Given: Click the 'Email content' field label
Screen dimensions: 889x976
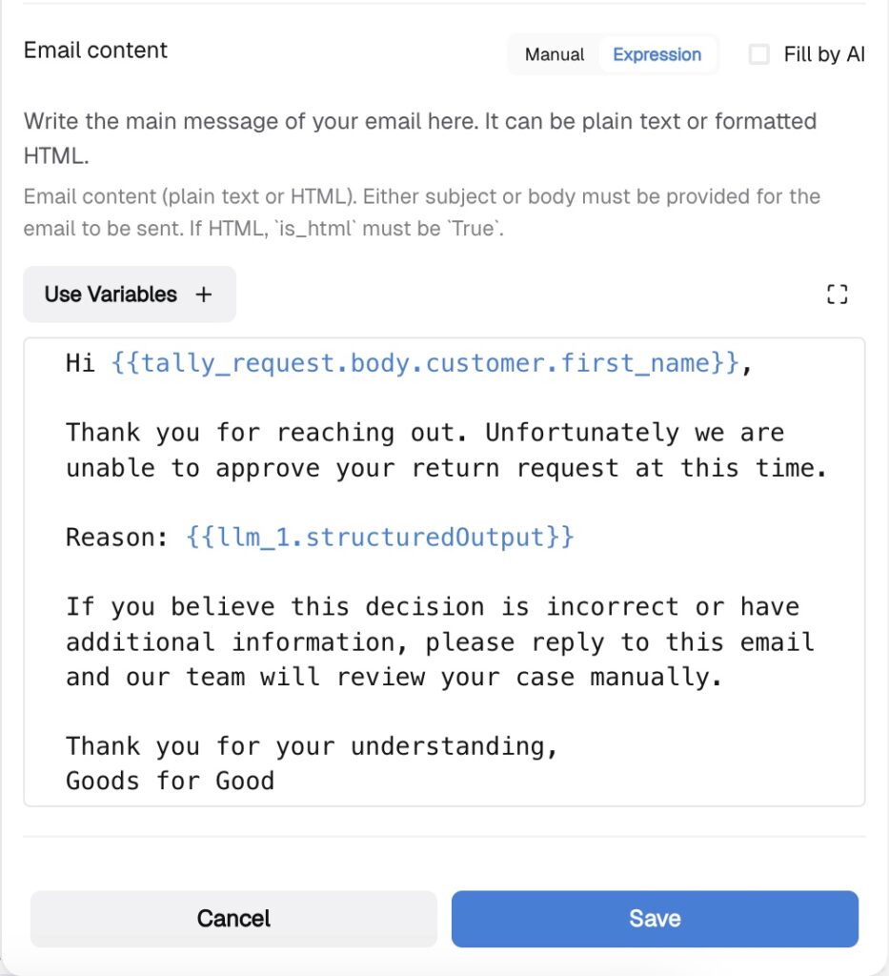Looking at the screenshot, I should (95, 51).
